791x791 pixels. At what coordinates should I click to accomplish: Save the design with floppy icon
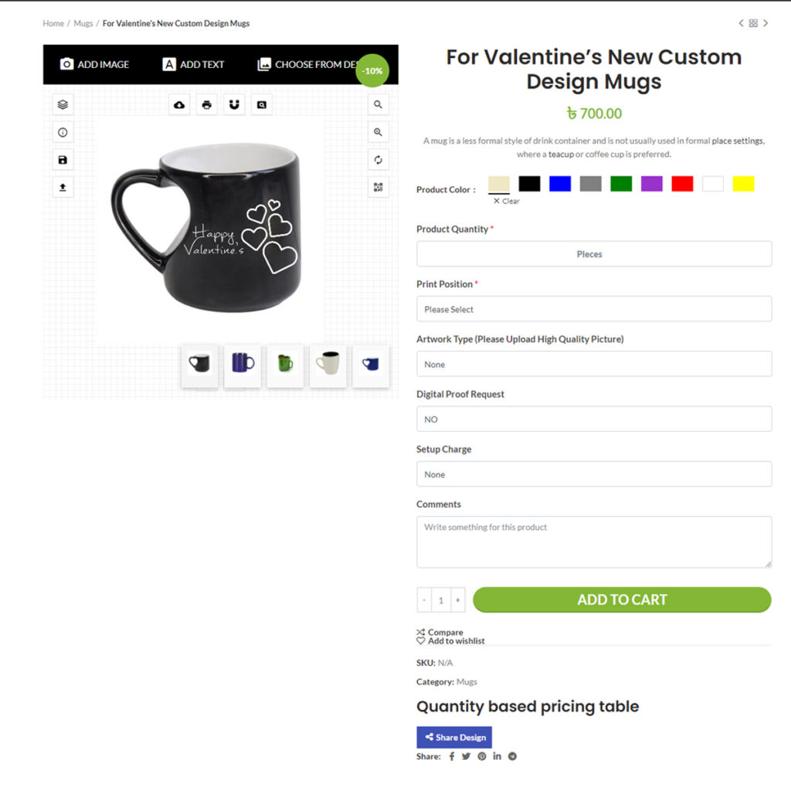click(63, 160)
